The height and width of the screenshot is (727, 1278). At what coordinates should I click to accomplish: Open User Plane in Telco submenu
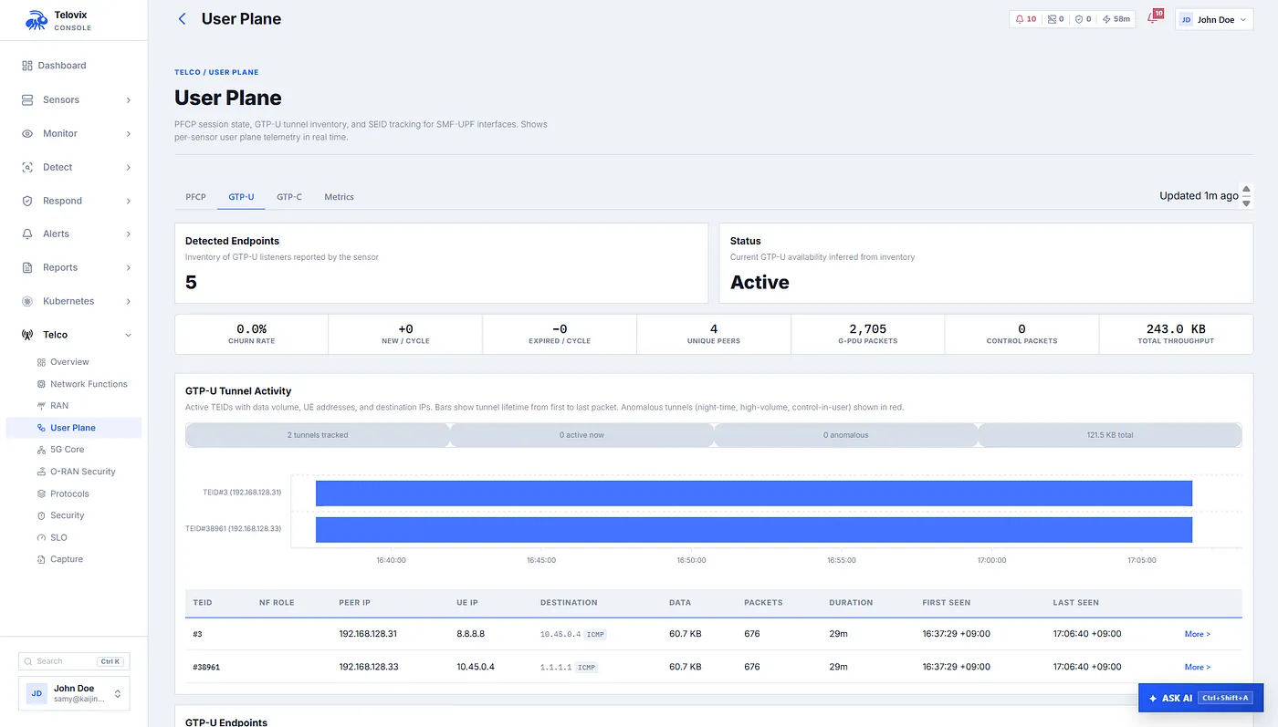coord(73,428)
